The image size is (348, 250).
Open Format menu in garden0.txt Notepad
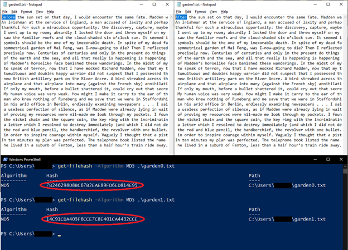click(x=27, y=11)
